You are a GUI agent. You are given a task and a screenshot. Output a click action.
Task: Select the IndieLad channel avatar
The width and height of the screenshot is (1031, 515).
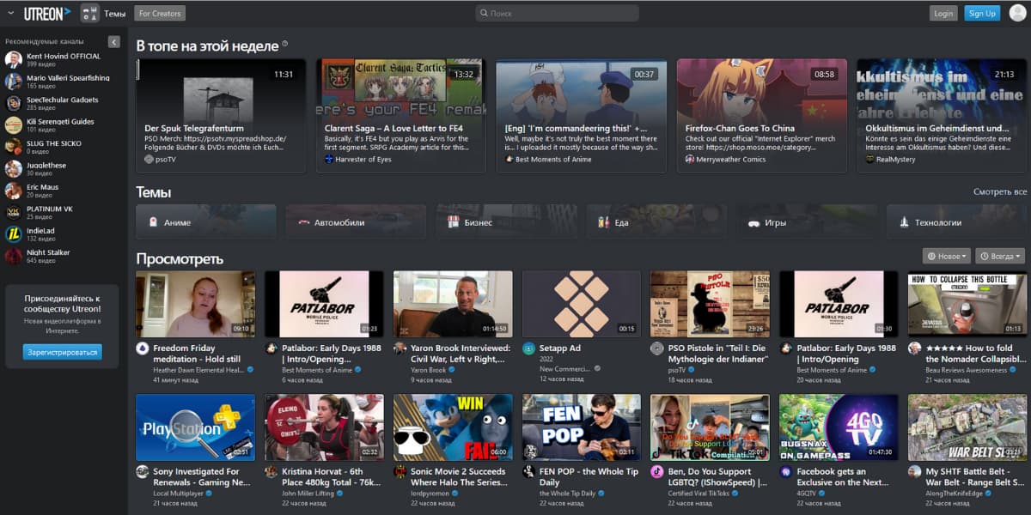tap(13, 234)
